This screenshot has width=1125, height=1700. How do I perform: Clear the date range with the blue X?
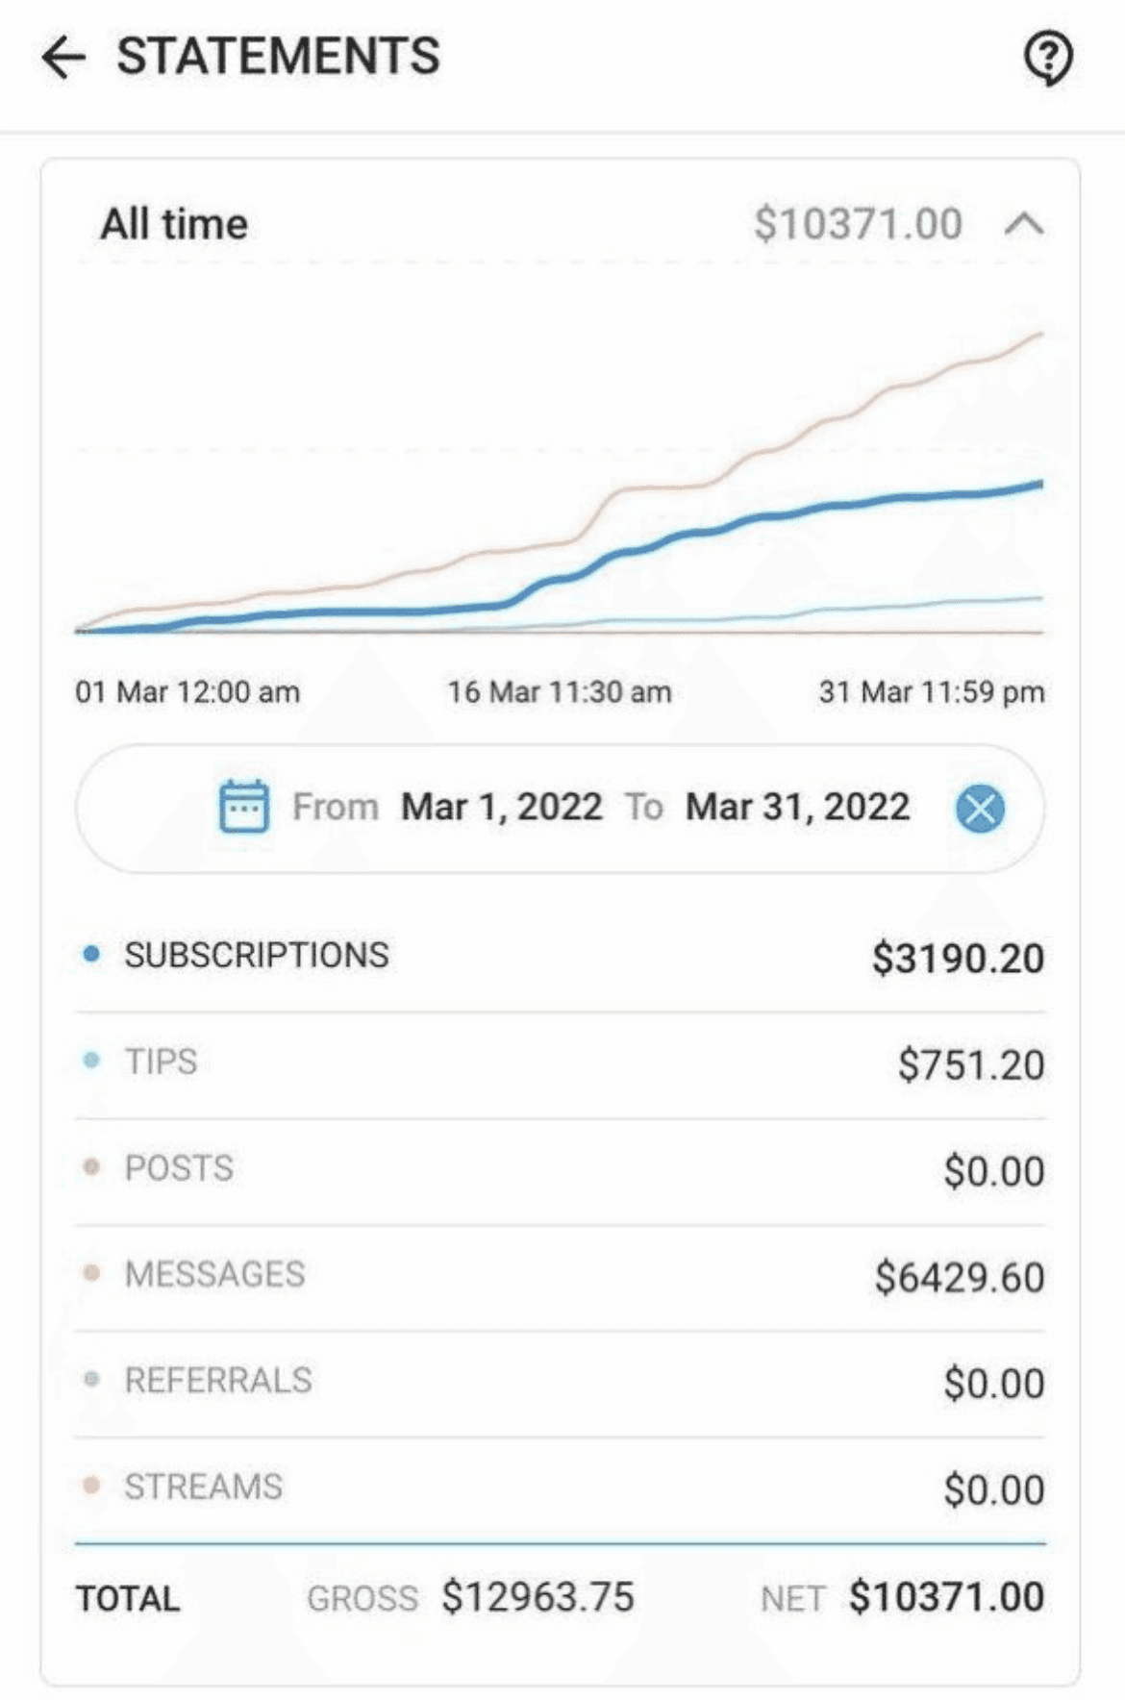click(980, 808)
